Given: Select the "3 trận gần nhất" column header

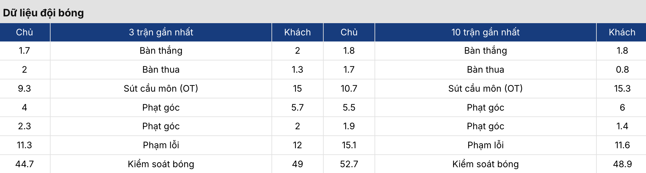Looking at the screenshot, I should [161, 32].
